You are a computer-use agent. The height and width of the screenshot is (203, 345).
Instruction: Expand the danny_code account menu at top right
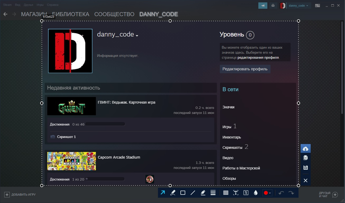pos(298,6)
